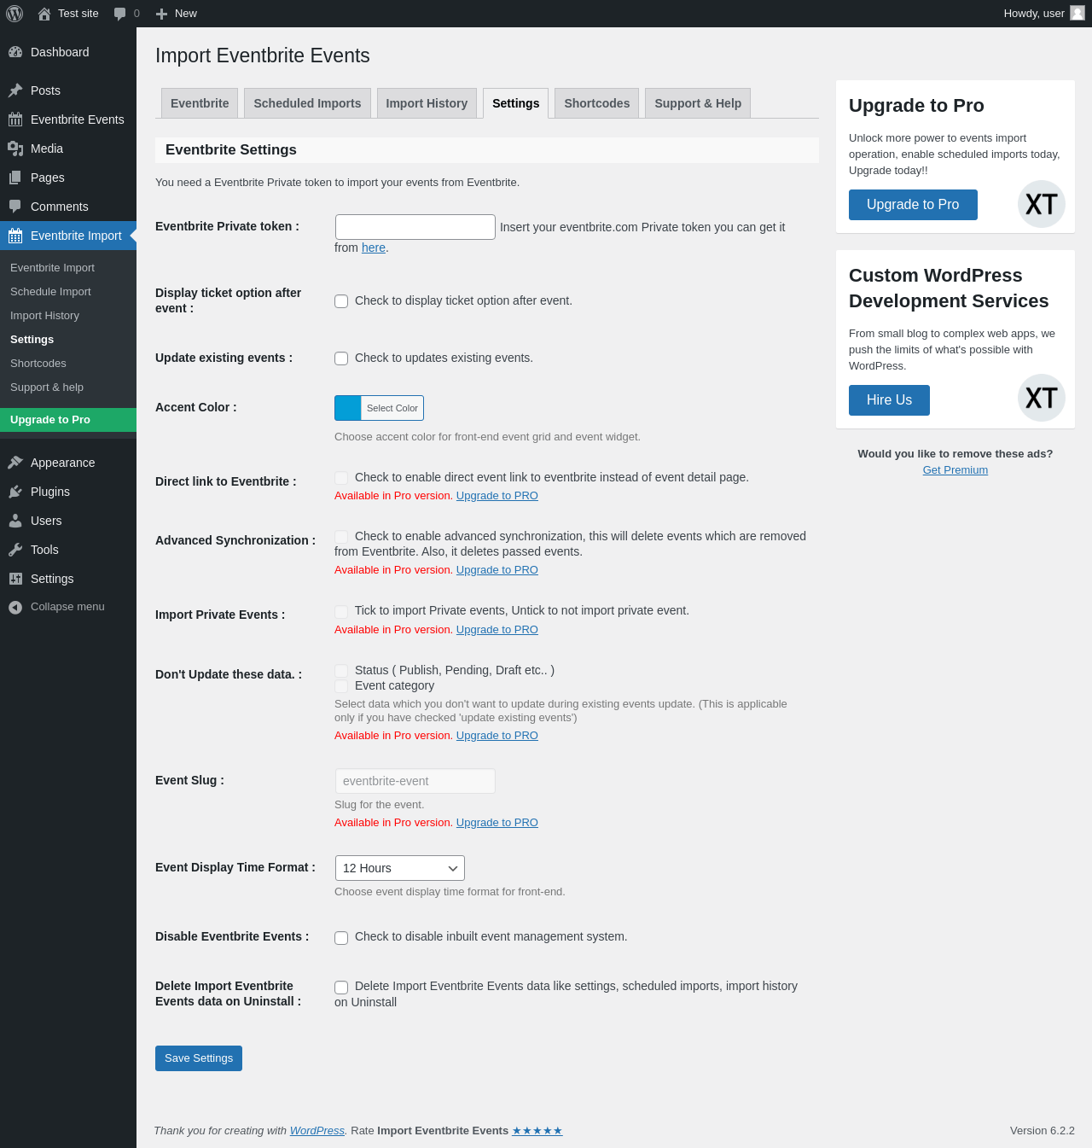Screen dimensions: 1092x1148
Task: Click the Event Slug input field
Action: tap(415, 781)
